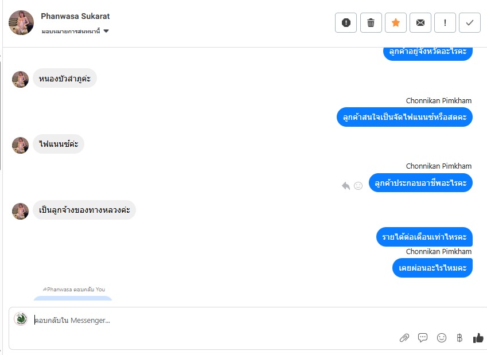The height and width of the screenshot is (355, 487).
Task: Click the page logo avatar beside composer
Action: [x=21, y=319]
